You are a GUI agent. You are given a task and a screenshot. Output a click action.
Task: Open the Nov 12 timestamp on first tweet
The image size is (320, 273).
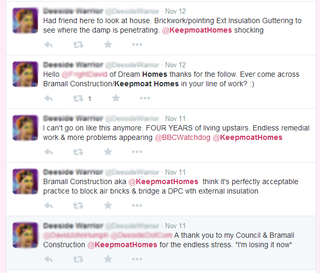[175, 11]
